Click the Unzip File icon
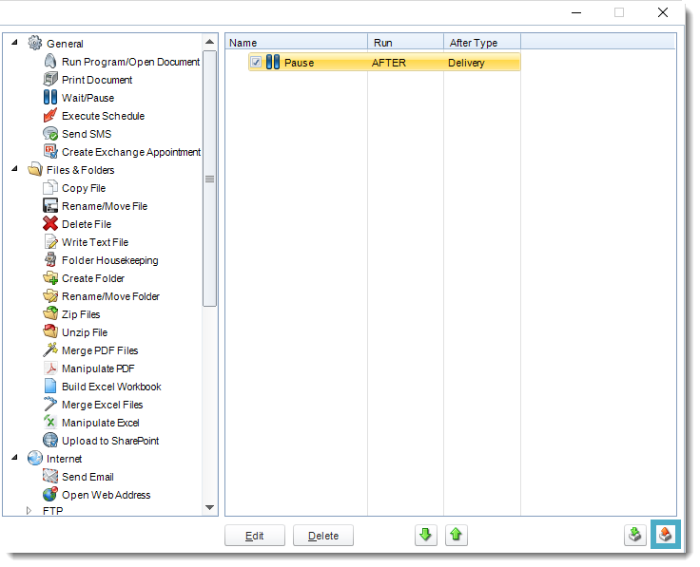The height and width of the screenshot is (567, 700). click(x=50, y=332)
